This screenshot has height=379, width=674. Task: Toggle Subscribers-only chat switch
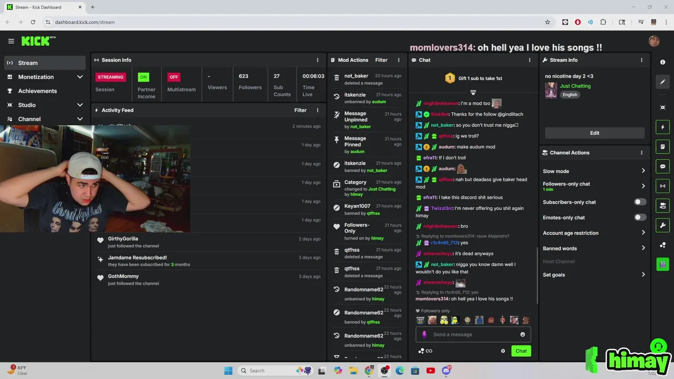tap(640, 202)
